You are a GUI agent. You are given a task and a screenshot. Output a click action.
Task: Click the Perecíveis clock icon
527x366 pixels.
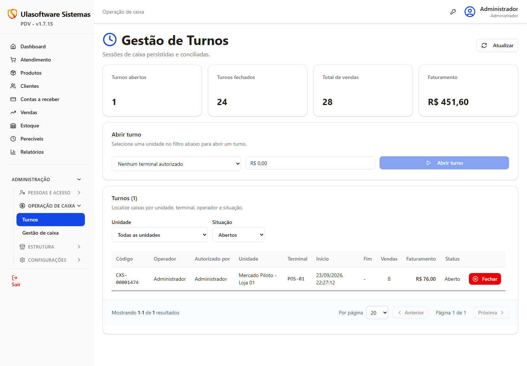click(x=13, y=139)
